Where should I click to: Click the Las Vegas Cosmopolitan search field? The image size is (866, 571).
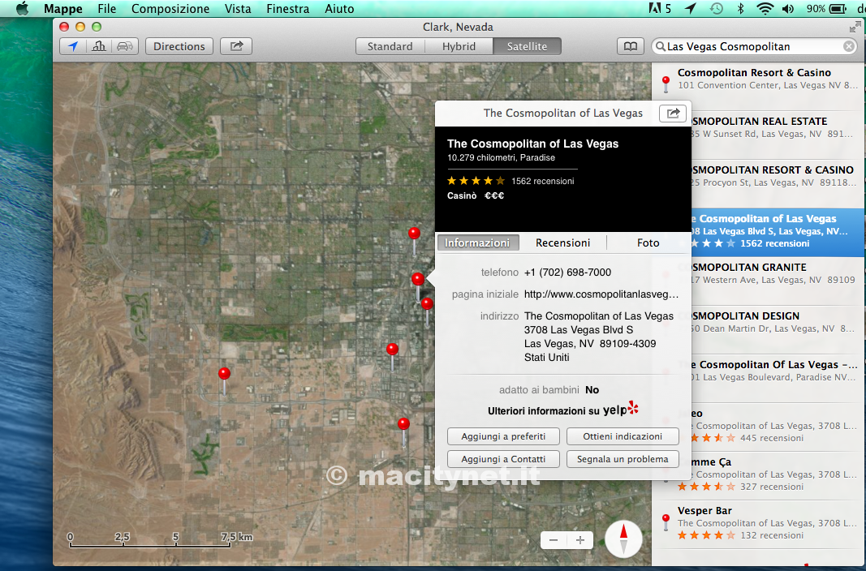[754, 46]
